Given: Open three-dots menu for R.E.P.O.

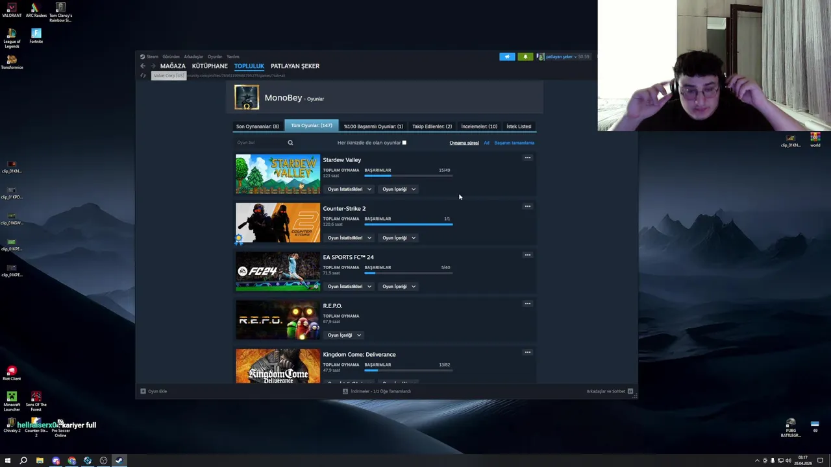Looking at the screenshot, I should tap(527, 304).
